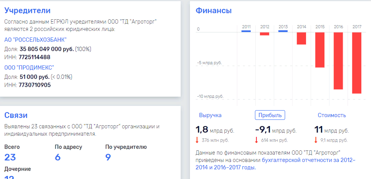
Task: Click the 2014 year label on chart
Action: [301, 27]
